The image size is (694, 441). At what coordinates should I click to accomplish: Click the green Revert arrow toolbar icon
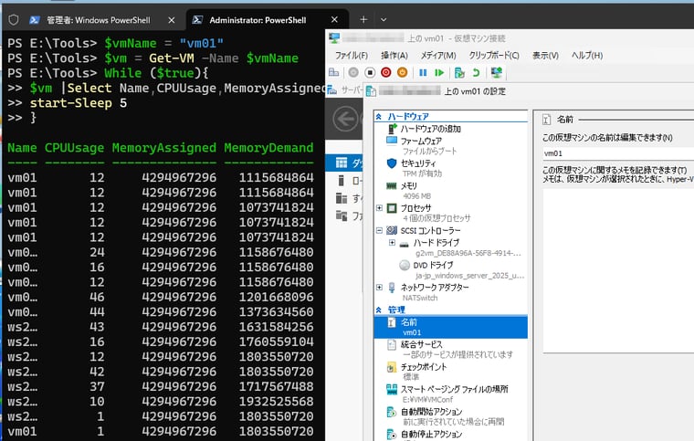pyautogui.click(x=476, y=72)
